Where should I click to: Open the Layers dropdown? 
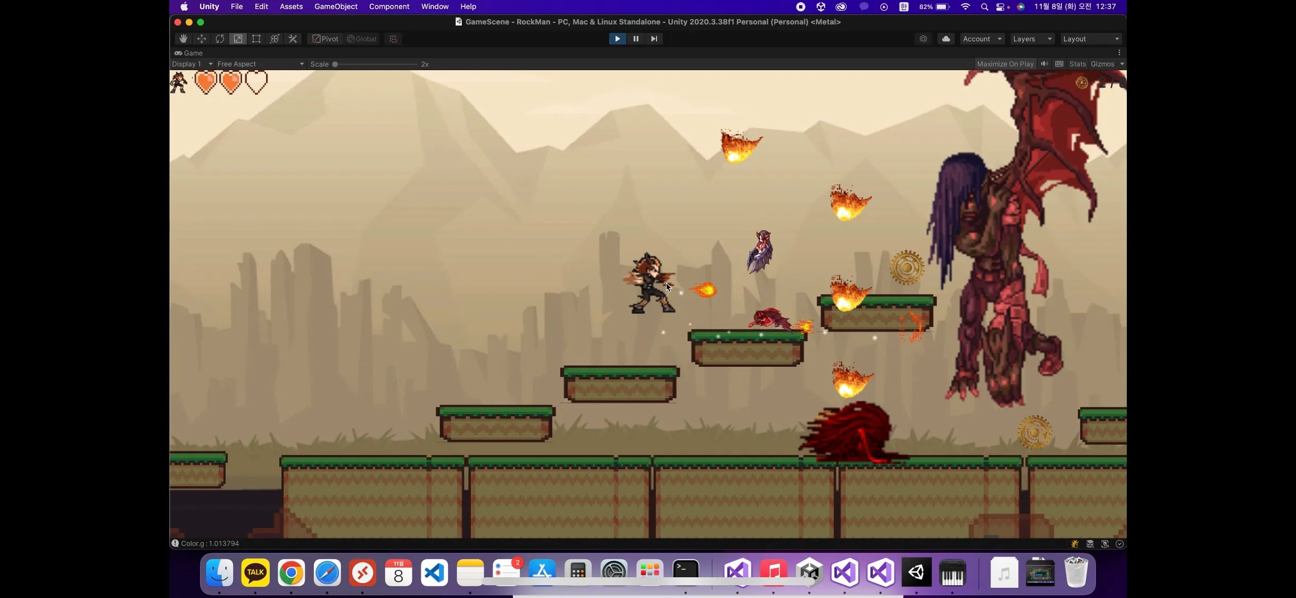click(x=1032, y=39)
